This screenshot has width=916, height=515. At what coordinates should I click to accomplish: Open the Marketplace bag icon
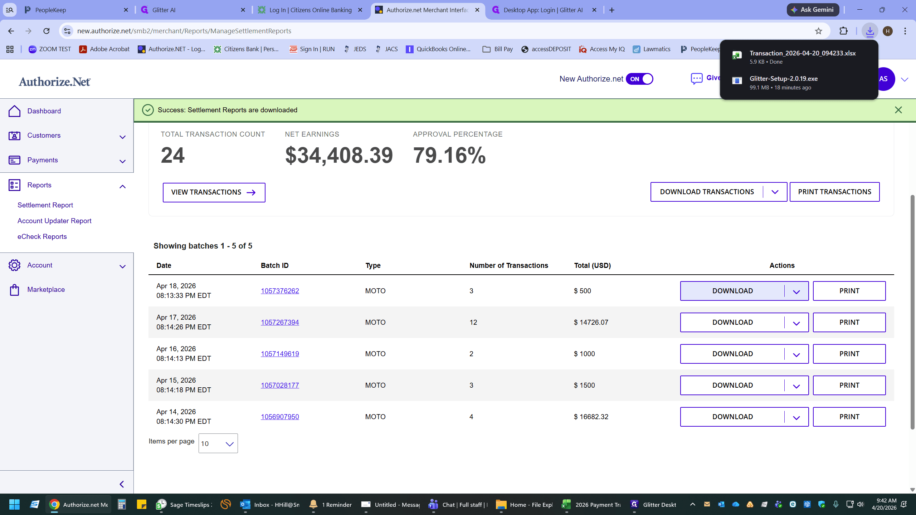coord(14,290)
